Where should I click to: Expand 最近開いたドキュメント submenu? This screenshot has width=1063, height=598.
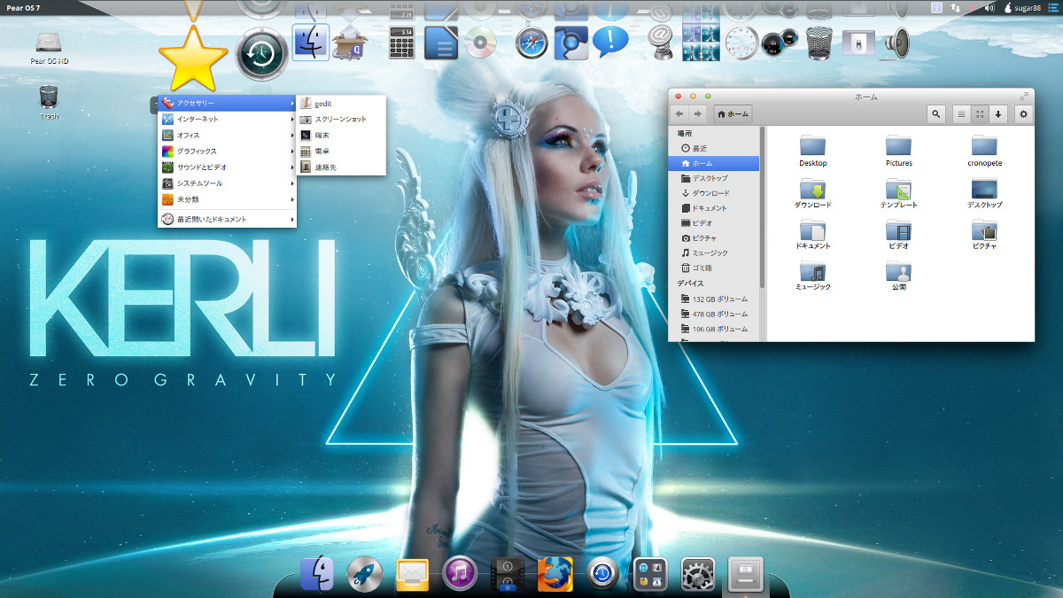click(227, 219)
